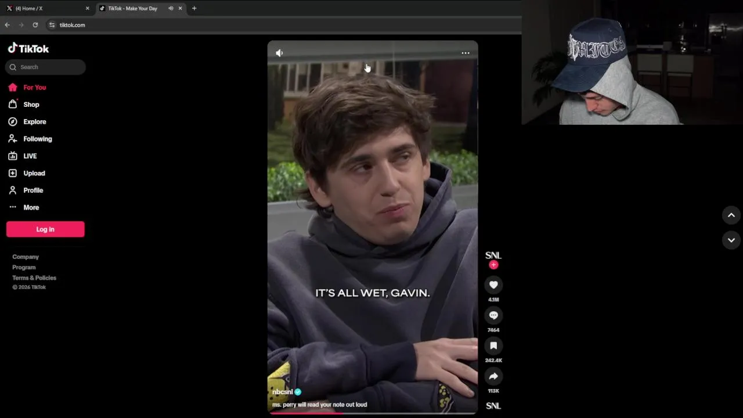Like the video with the heart icon
This screenshot has height=418, width=743.
493,284
